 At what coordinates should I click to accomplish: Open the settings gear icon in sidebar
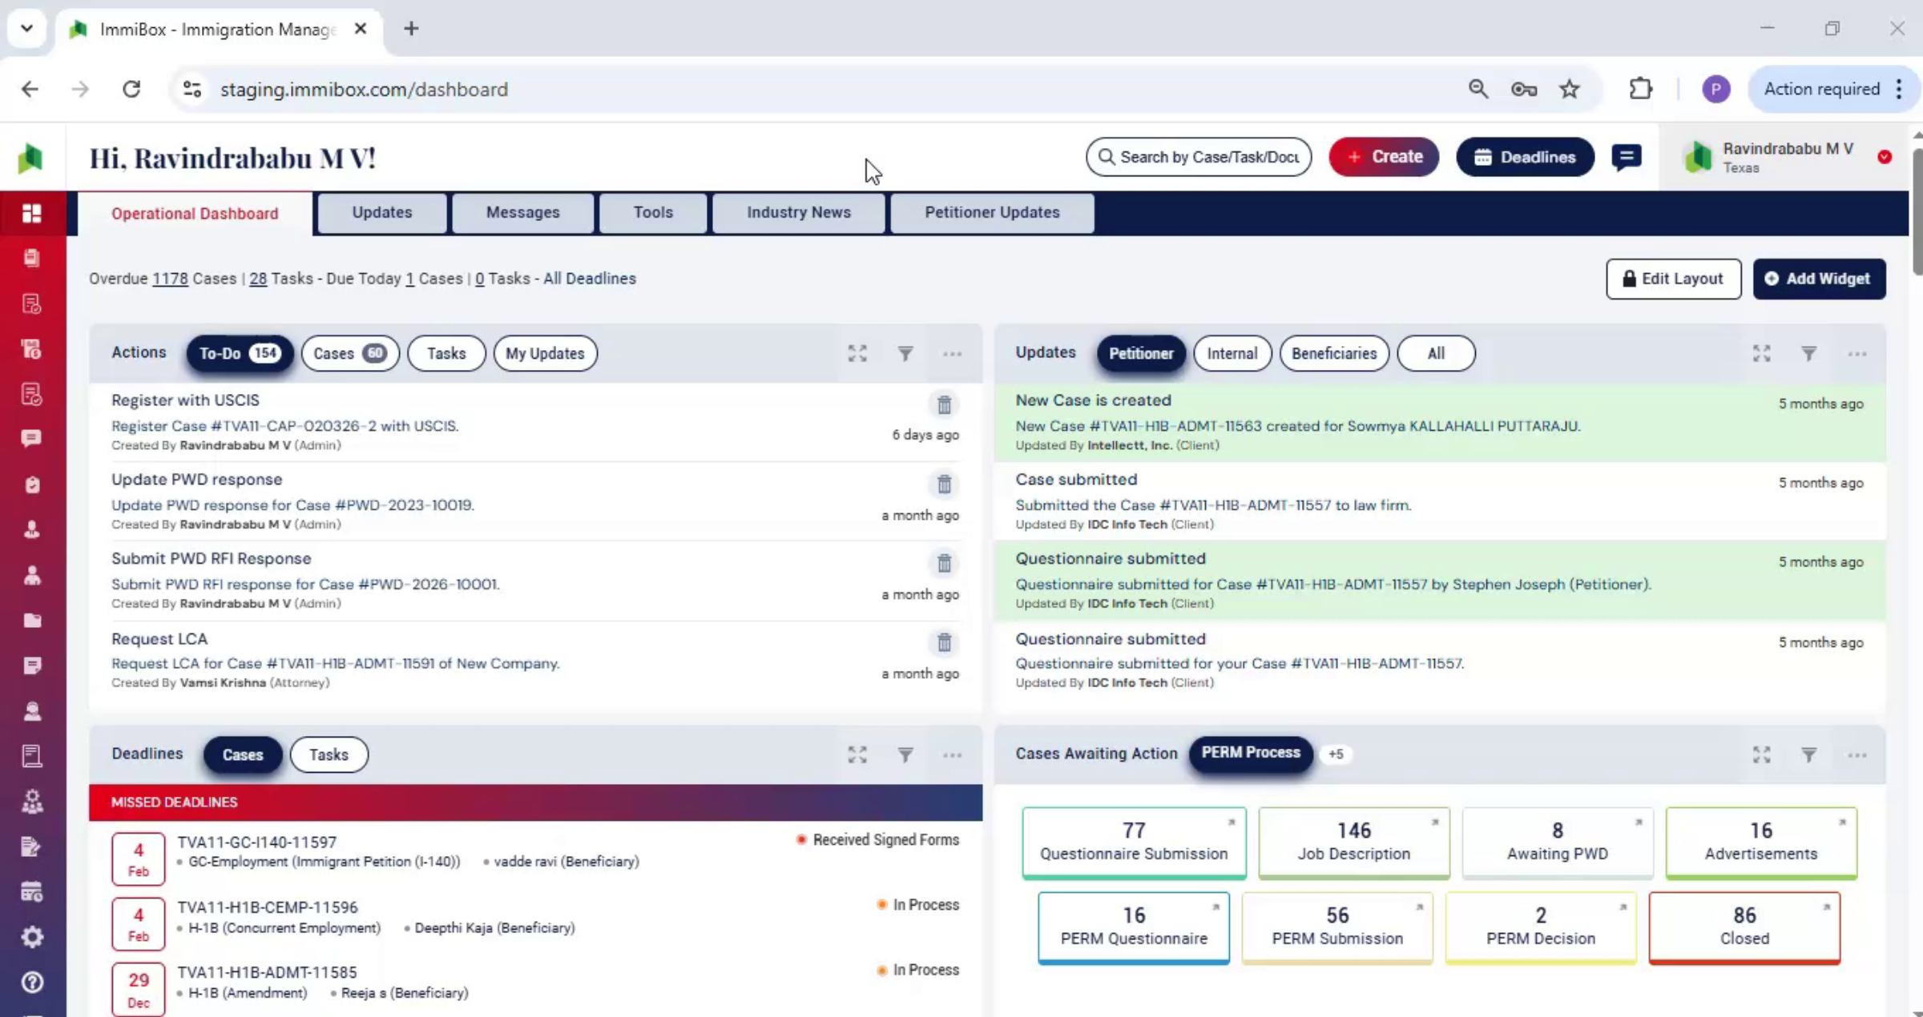(x=32, y=937)
